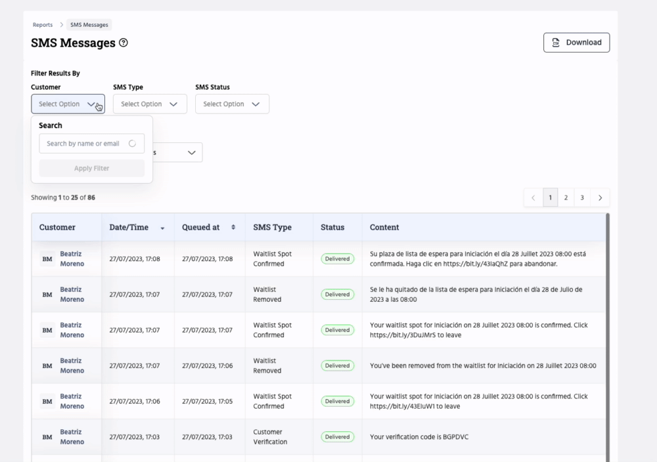Click the Delivered badge on Customer Verification row
Viewport: 657px width, 462px height.
point(337,437)
